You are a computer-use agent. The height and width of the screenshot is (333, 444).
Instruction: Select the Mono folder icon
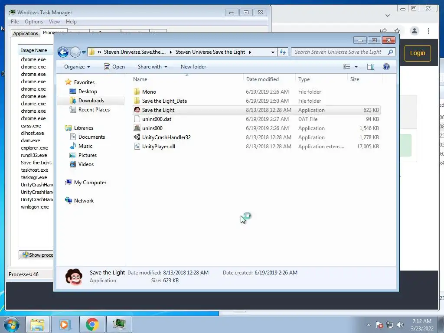click(x=137, y=91)
